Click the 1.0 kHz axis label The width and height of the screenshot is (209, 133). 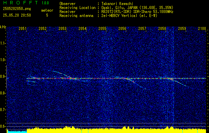click(x=3, y=60)
